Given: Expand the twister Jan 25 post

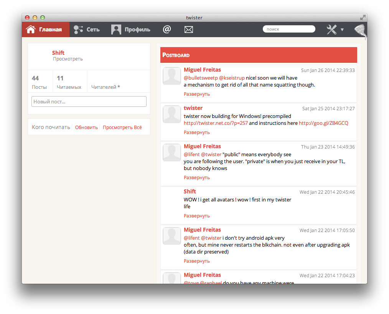Looking at the screenshot, I should (x=197, y=132).
